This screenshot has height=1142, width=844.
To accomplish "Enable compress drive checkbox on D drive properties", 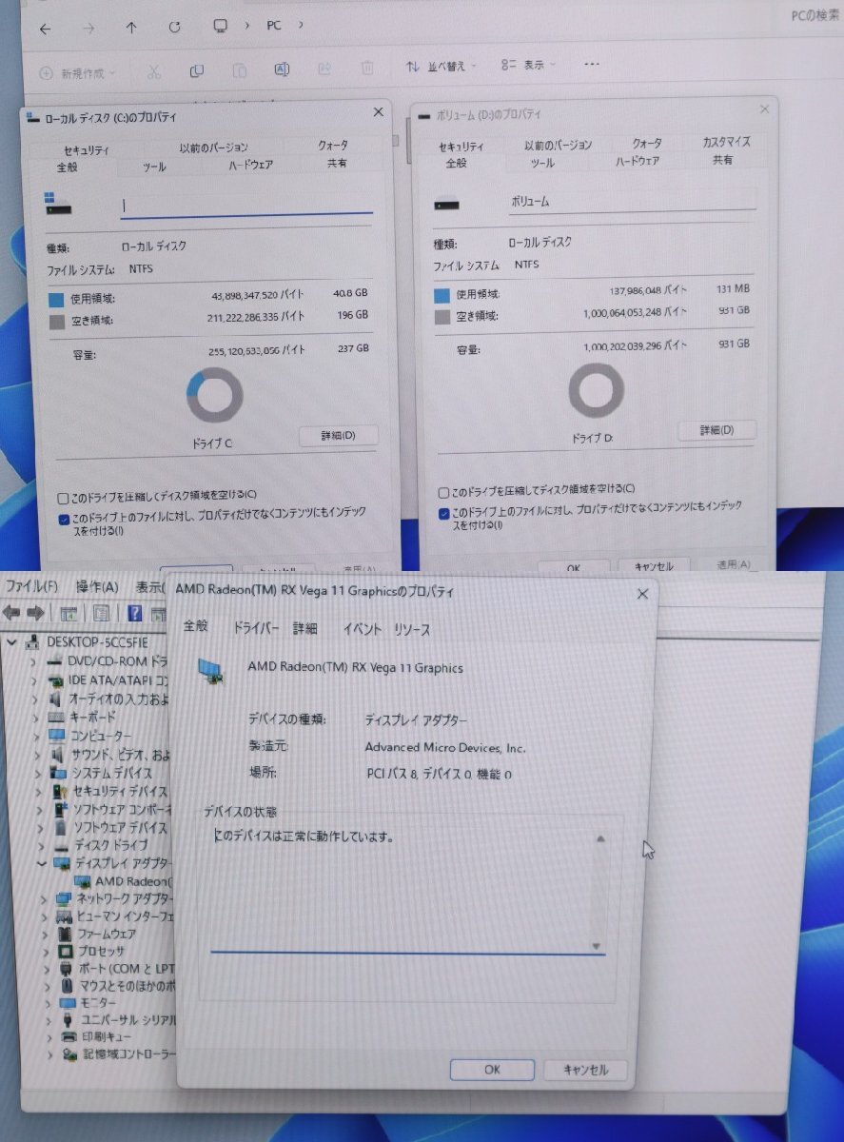I will click(x=443, y=492).
